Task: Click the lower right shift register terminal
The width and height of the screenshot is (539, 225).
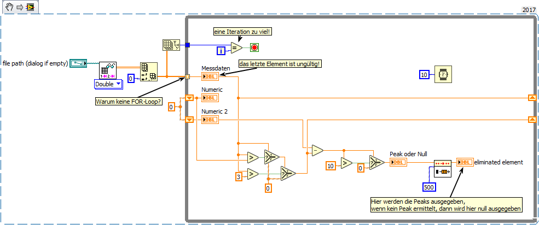Action: (x=532, y=120)
